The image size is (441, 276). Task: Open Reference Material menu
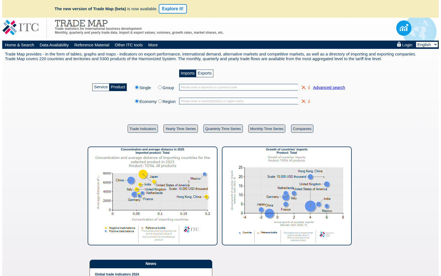[x=92, y=45]
